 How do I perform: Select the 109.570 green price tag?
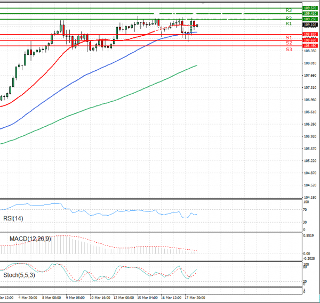[310, 8]
